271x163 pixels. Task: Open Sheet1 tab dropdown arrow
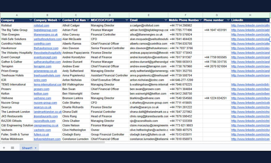[35, 148]
